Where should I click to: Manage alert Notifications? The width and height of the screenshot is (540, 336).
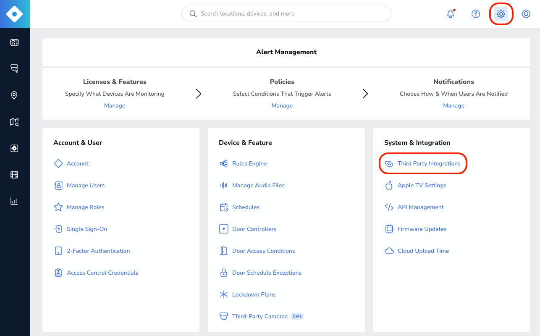tap(454, 105)
